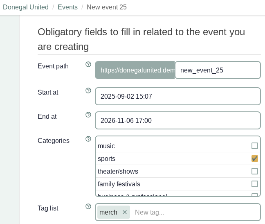Click the music category label
This screenshot has height=224, width=265.
pyautogui.click(x=106, y=146)
